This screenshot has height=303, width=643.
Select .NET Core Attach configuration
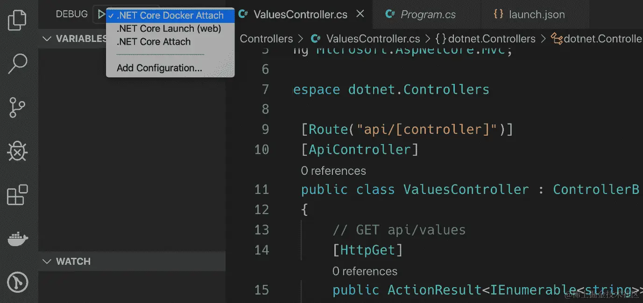point(170,41)
